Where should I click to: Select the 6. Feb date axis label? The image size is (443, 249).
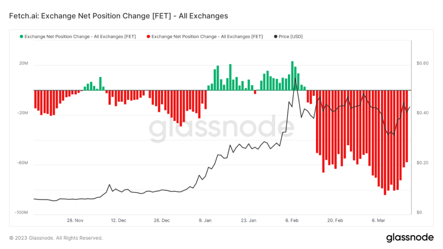click(292, 220)
